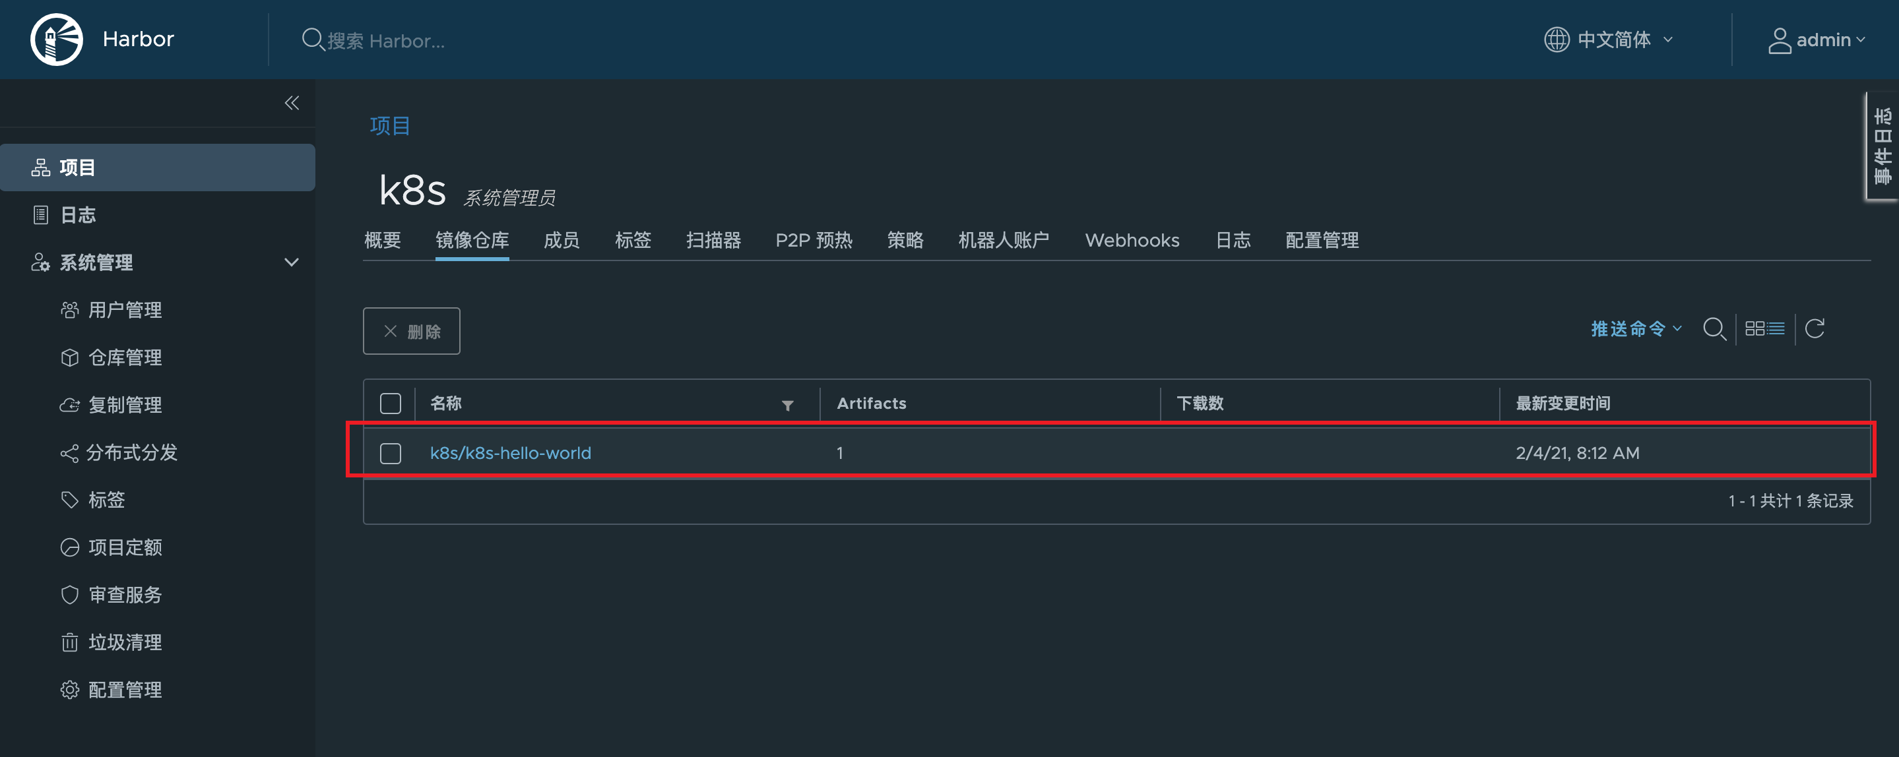1899x757 pixels.
Task: Click the 日志 sidebar log icon
Action: (x=40, y=215)
